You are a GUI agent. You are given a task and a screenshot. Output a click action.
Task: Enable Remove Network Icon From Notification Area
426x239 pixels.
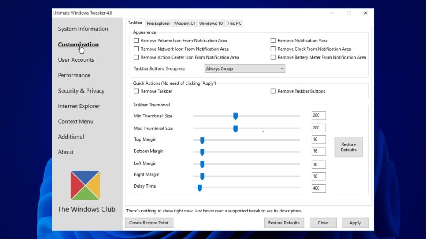tap(136, 49)
